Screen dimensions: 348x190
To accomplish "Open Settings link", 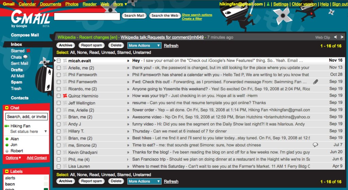I will (281, 4).
